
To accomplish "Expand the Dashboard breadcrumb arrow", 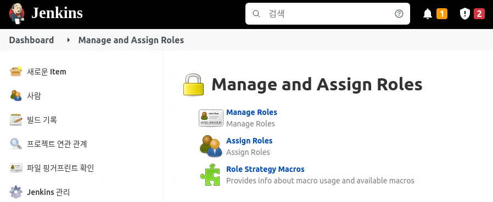I will click(x=69, y=40).
